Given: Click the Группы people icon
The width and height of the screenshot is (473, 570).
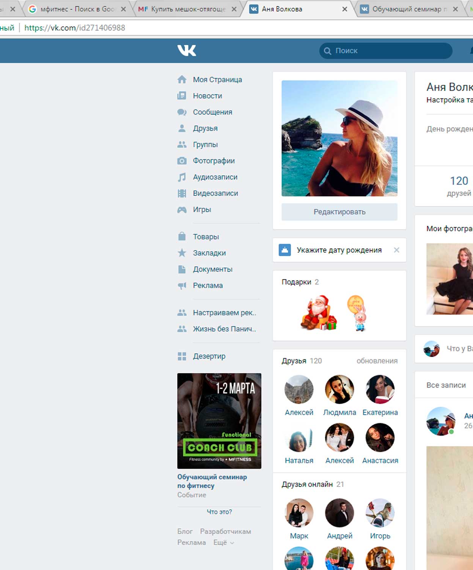Looking at the screenshot, I should (x=182, y=145).
